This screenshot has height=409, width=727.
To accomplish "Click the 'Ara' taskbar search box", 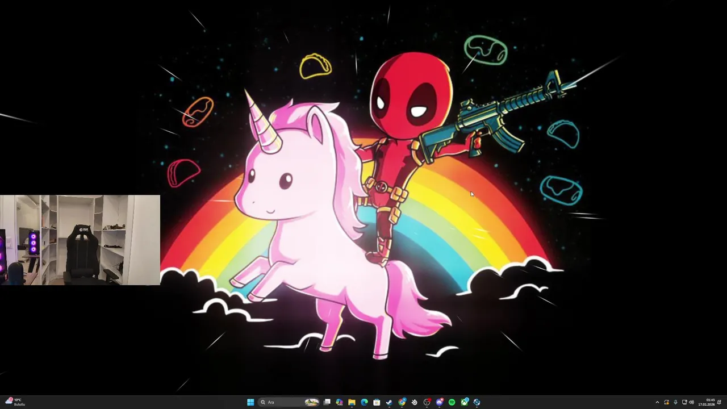I will point(289,402).
